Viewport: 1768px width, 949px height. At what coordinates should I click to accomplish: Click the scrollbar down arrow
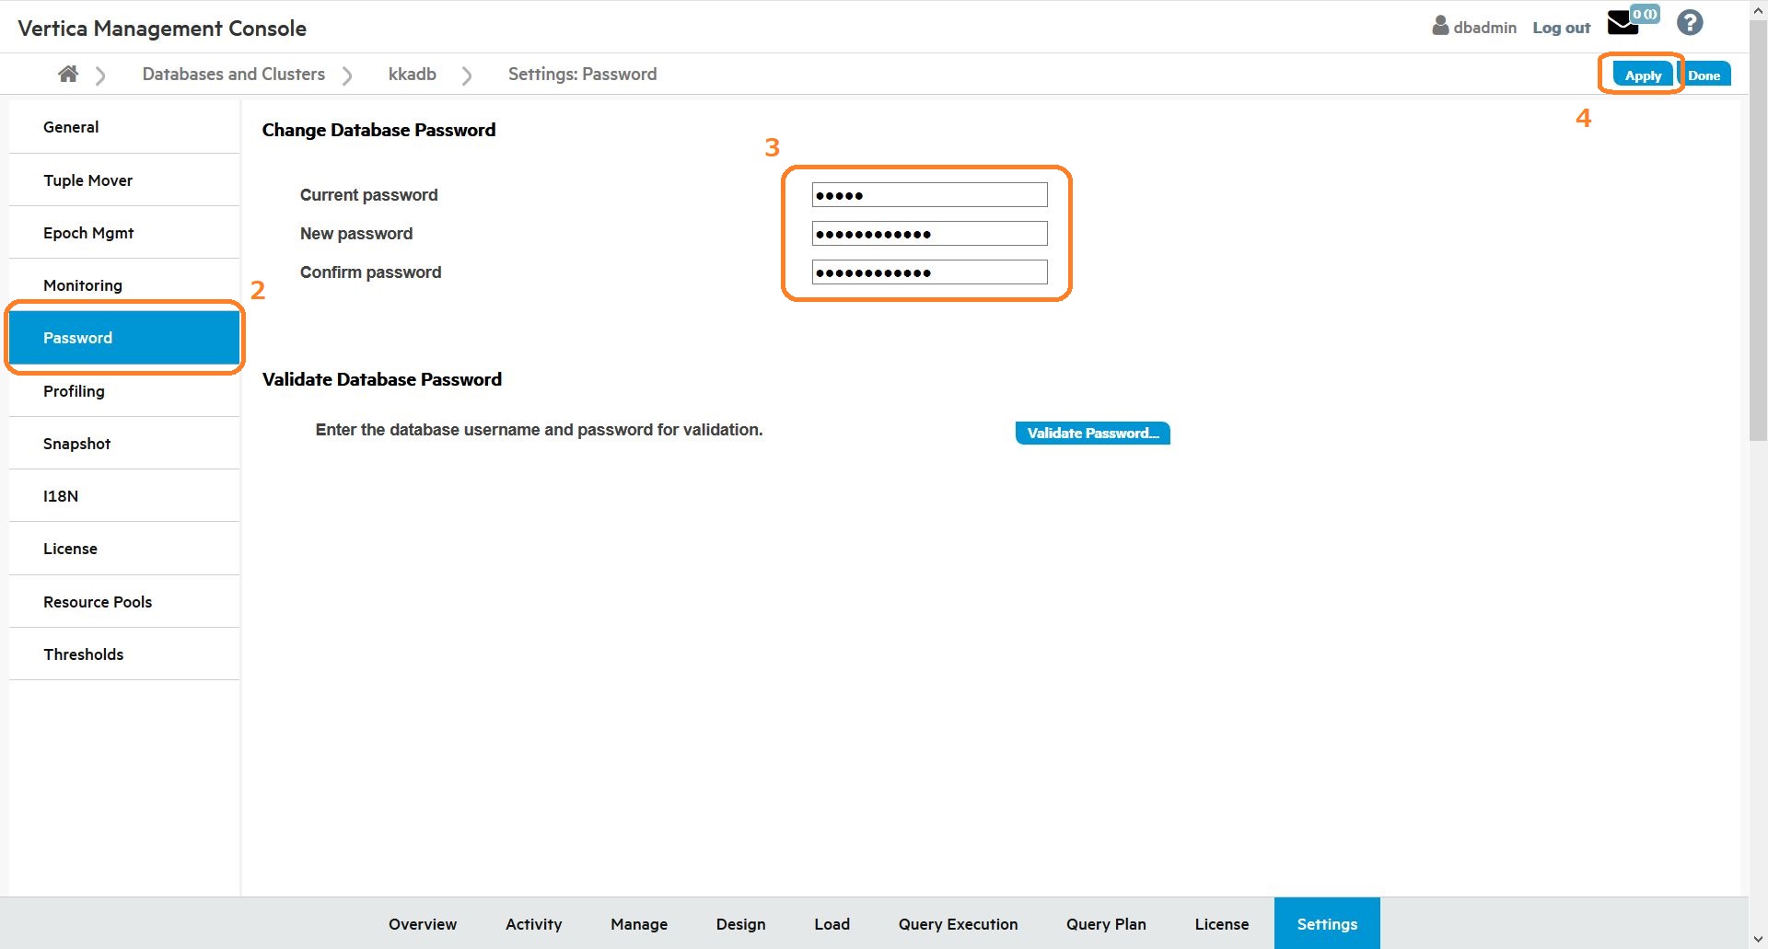(x=1758, y=939)
